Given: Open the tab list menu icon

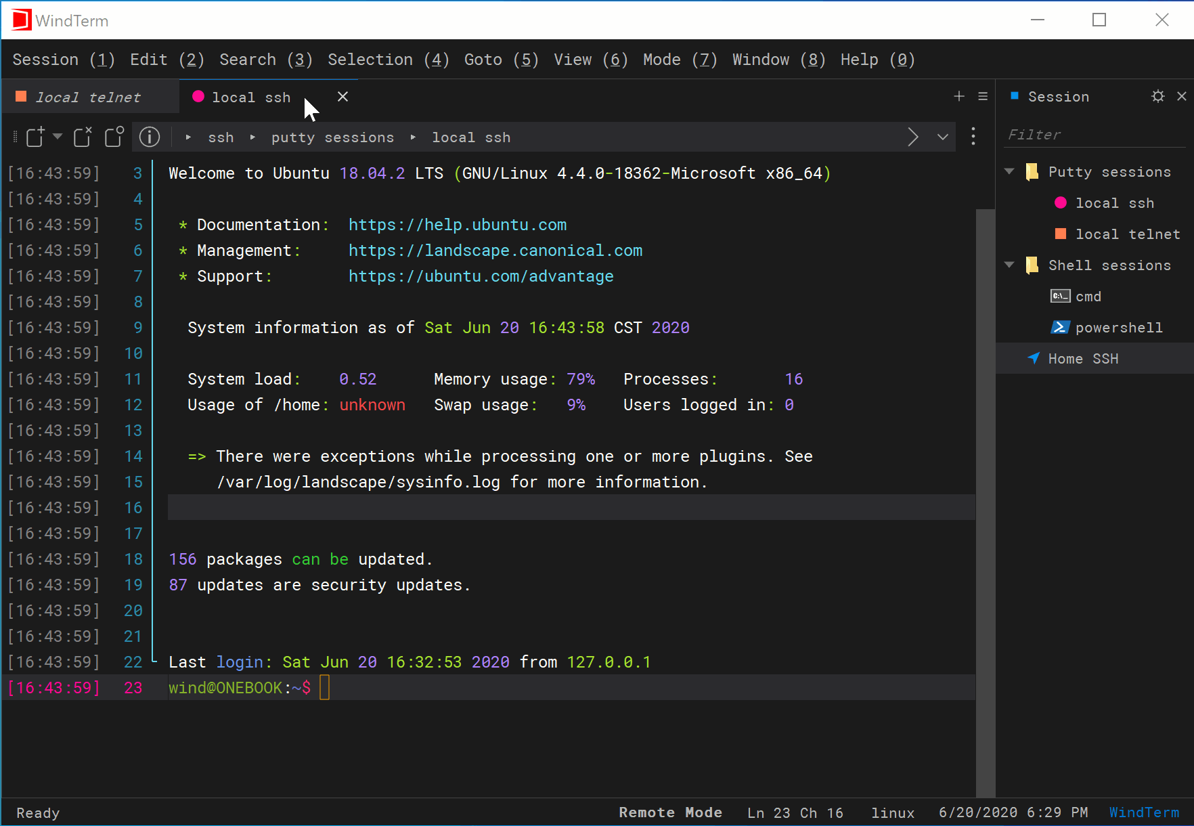Looking at the screenshot, I should tap(983, 96).
